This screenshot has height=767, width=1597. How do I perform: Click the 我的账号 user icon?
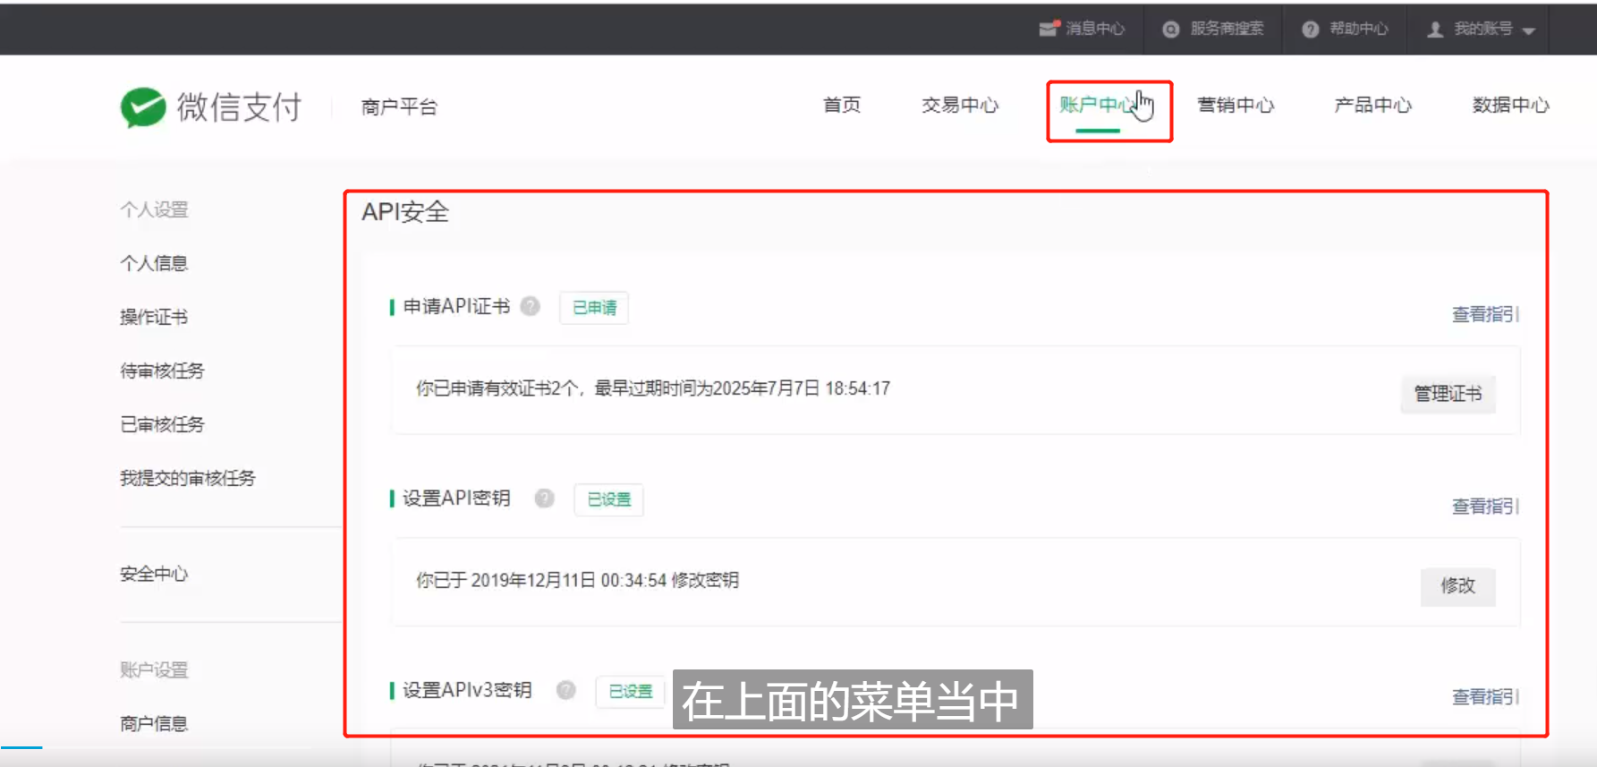tap(1435, 30)
